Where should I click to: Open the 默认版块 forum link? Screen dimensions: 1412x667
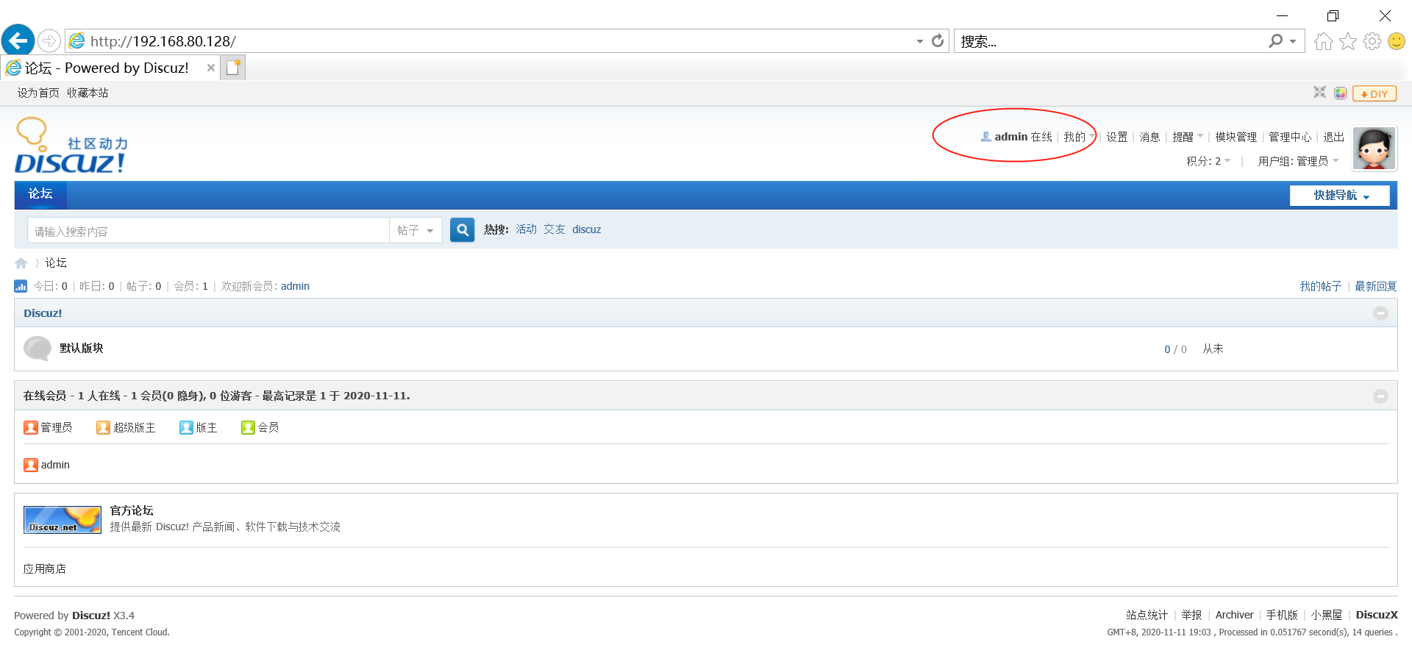pyautogui.click(x=81, y=348)
